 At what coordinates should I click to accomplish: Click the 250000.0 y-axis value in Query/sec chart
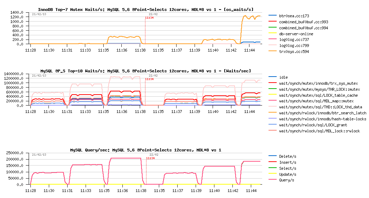point(15,153)
